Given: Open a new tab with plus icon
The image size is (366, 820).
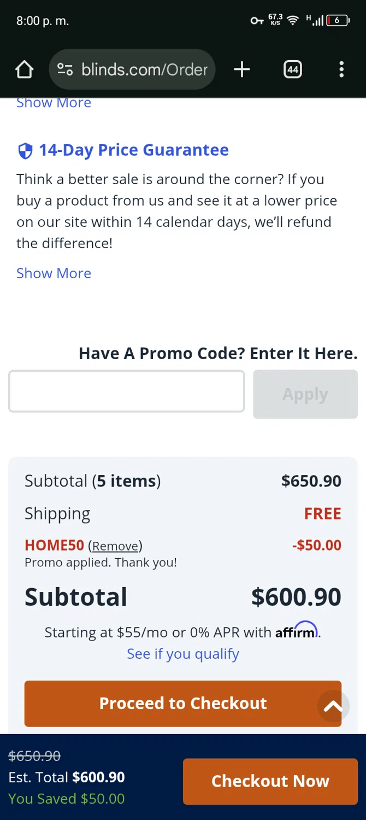Looking at the screenshot, I should point(241,69).
